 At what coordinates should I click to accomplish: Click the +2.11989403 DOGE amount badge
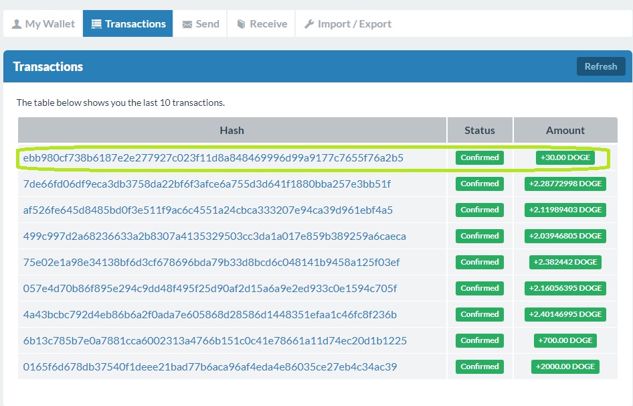(x=565, y=210)
